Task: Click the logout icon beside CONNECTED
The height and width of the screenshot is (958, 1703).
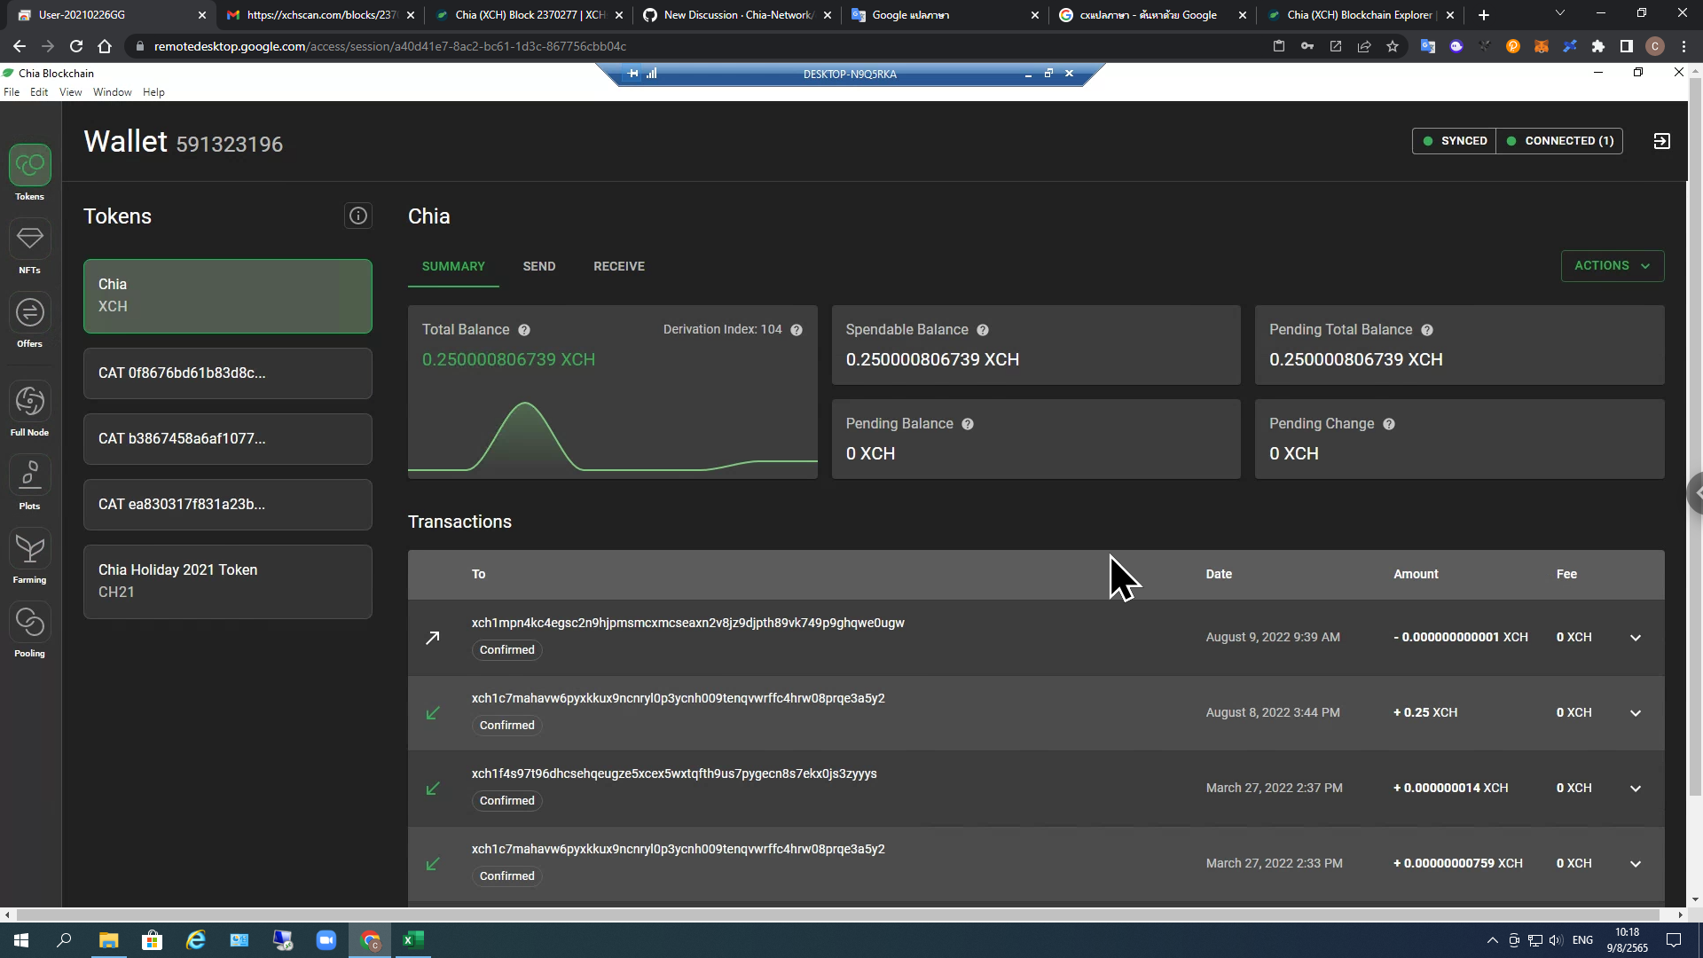Action: click(x=1662, y=141)
